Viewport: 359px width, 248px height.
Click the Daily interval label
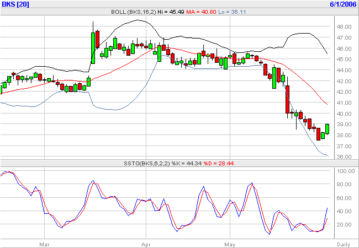(x=344, y=245)
